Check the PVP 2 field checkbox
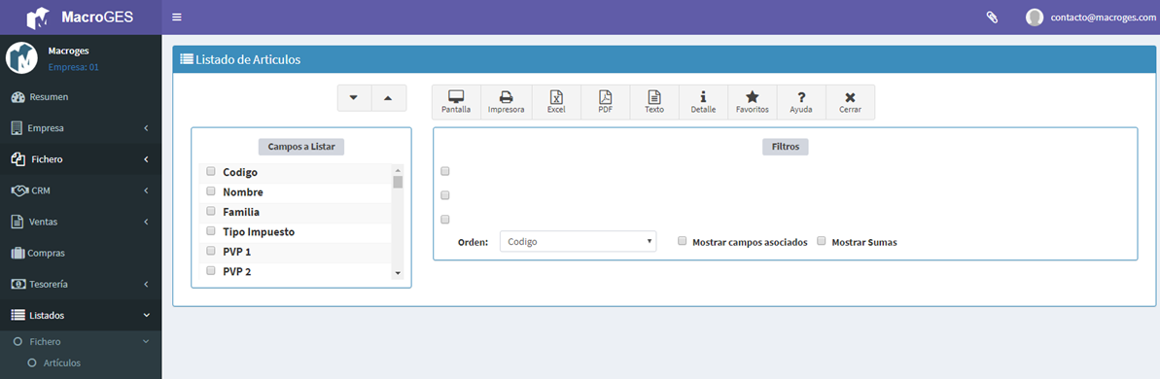 pyautogui.click(x=211, y=270)
